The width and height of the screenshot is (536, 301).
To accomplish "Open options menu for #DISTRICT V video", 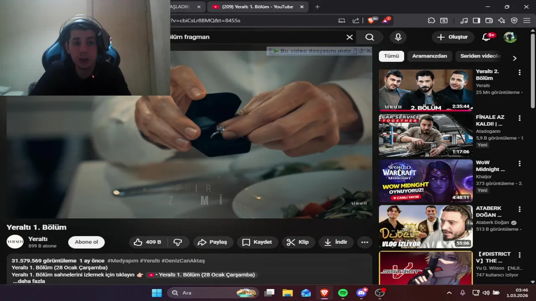I will pyautogui.click(x=520, y=255).
